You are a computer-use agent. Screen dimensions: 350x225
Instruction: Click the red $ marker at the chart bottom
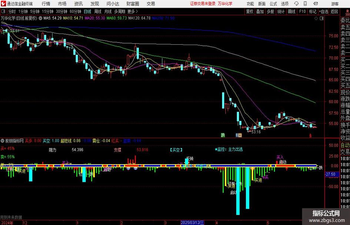click(310, 135)
